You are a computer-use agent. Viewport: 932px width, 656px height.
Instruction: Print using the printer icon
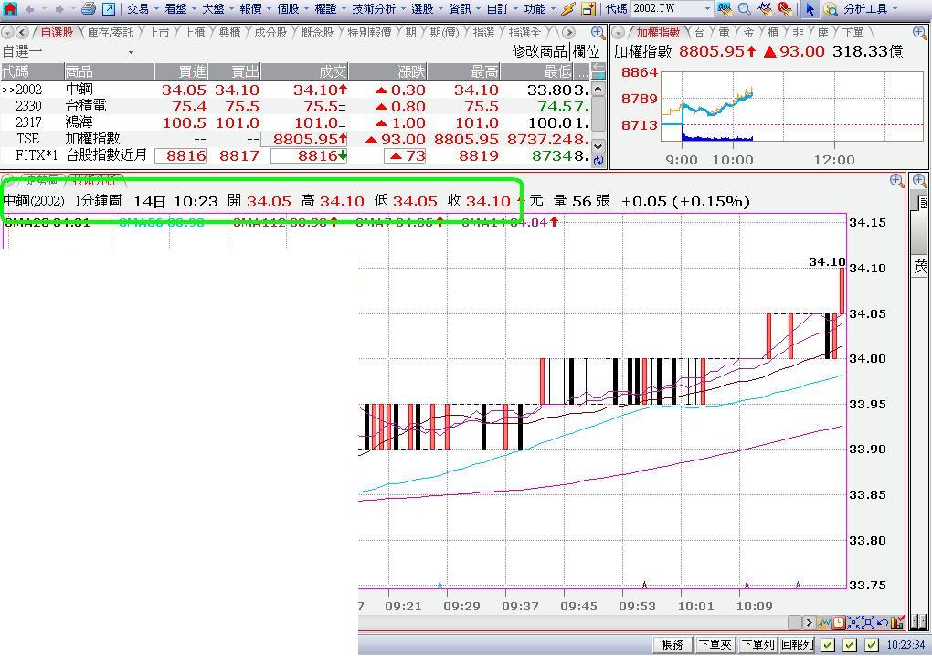pos(89,9)
